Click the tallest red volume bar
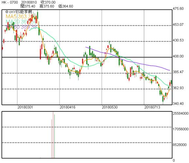This screenshot has height=163, width=189. pyautogui.click(x=53, y=135)
